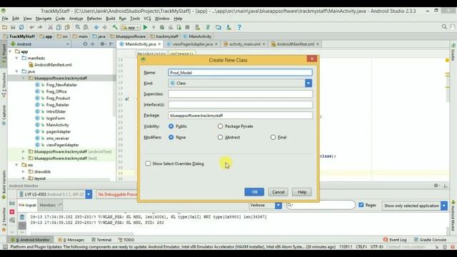Open the Event Log panel

tap(395, 240)
